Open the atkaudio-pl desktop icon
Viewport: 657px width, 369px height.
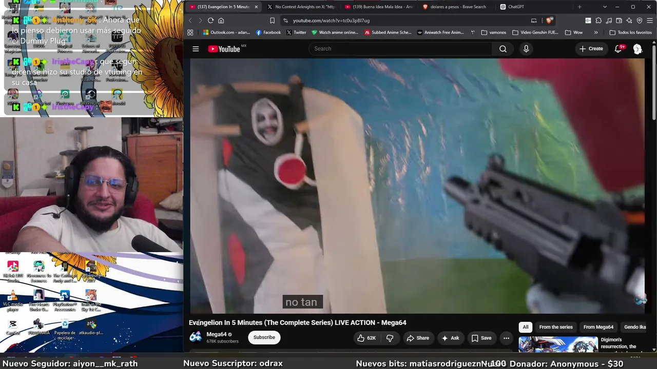pos(91,327)
